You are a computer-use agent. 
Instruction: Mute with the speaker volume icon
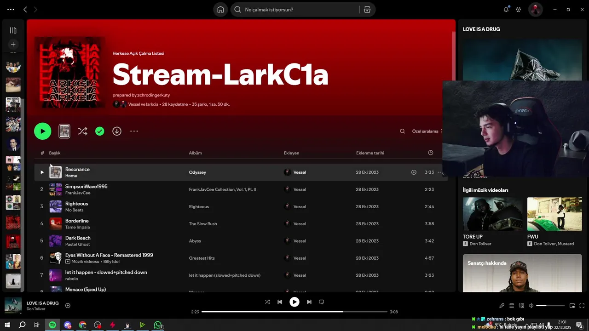pyautogui.click(x=531, y=306)
